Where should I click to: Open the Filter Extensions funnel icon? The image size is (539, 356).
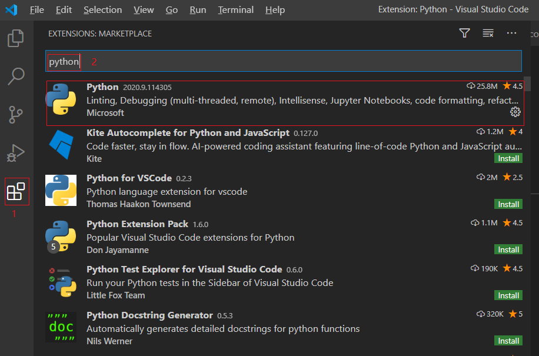tap(464, 33)
